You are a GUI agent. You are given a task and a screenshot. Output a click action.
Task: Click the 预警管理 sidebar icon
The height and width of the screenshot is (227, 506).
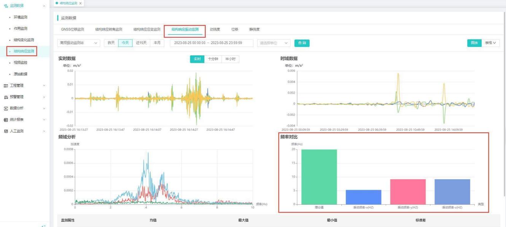point(5,97)
